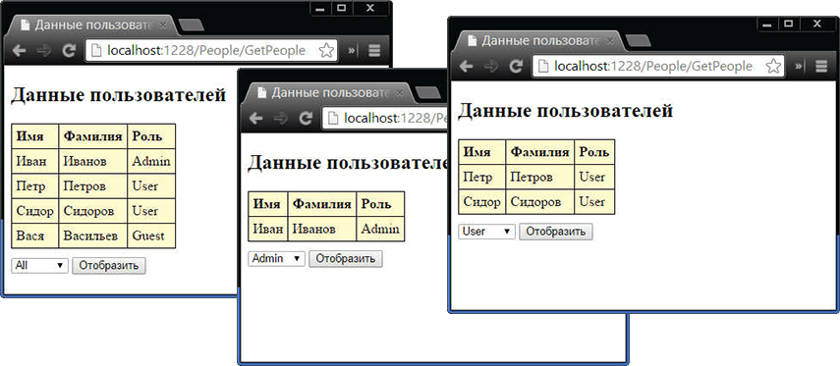
Task: Bookmark star in the left All-filter window
Action: [326, 51]
